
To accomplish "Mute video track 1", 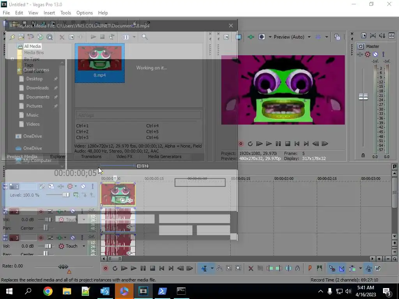I will click(x=83, y=186).
